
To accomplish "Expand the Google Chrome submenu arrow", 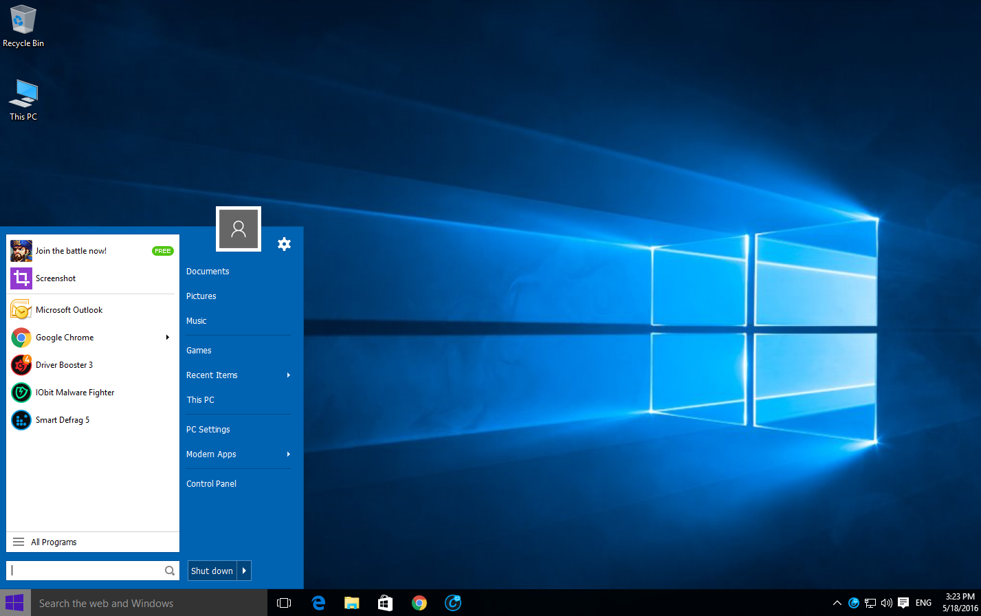I will pos(168,338).
